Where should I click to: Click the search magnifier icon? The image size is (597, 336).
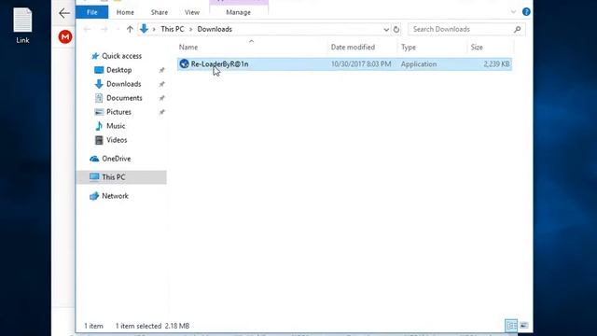pyautogui.click(x=517, y=29)
